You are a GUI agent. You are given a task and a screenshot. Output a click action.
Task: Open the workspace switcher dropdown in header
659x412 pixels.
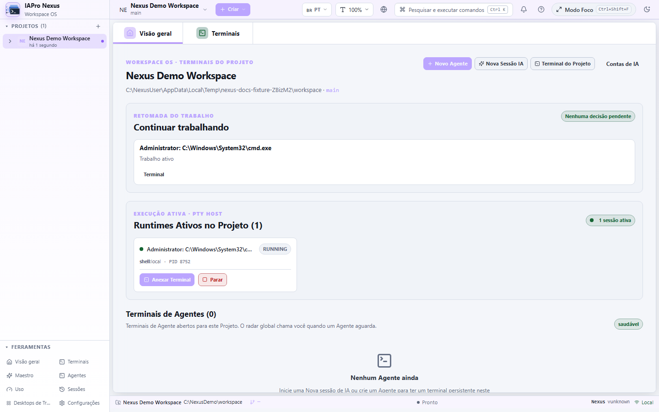coord(163,10)
